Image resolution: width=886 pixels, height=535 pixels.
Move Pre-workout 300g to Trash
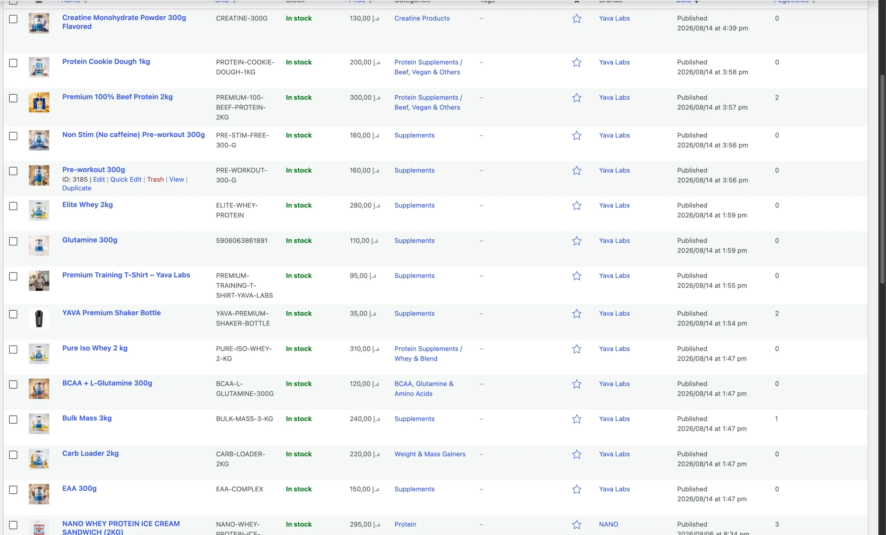click(x=155, y=179)
